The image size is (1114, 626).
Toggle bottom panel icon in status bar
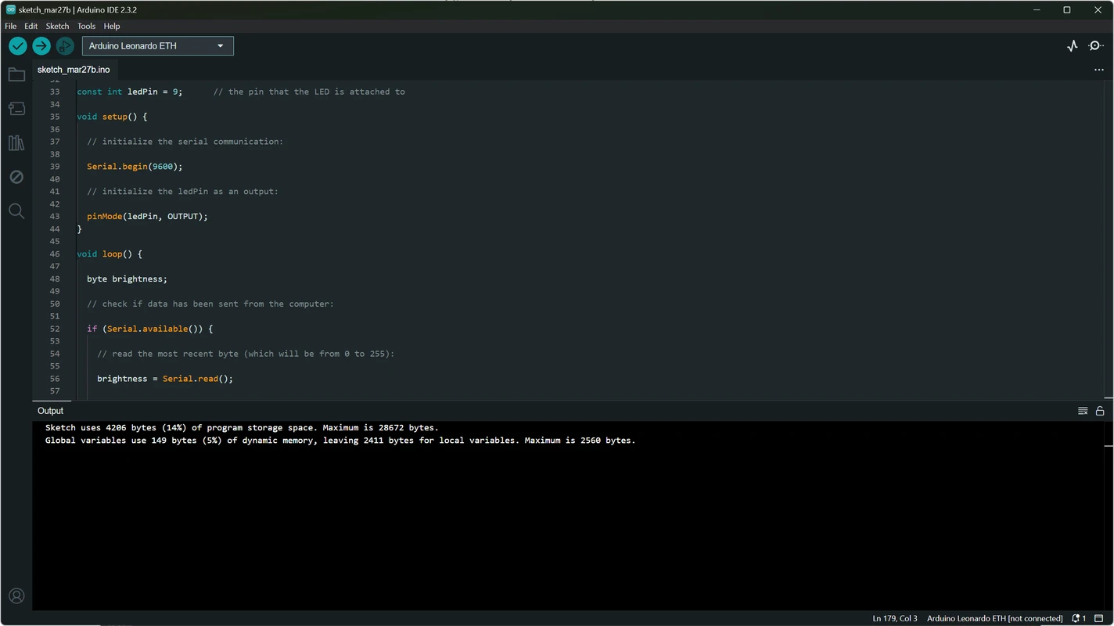click(1098, 618)
